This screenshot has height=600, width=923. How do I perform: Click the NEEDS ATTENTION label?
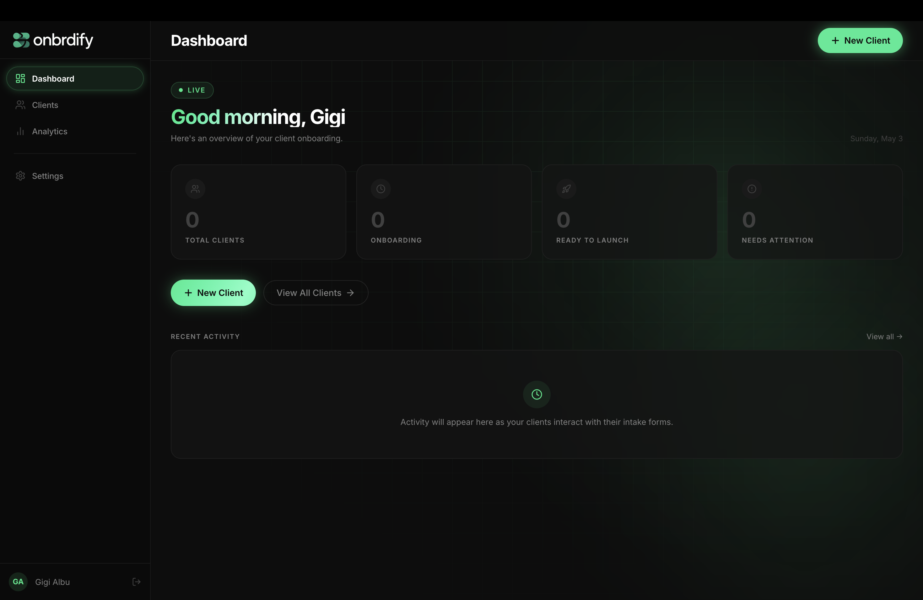pos(777,240)
